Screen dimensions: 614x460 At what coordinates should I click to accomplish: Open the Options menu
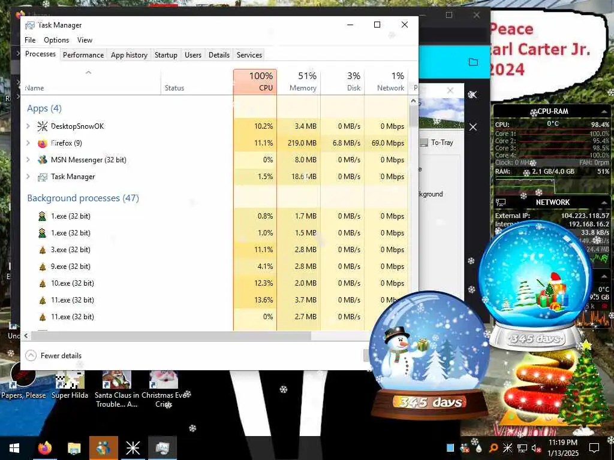coord(56,40)
